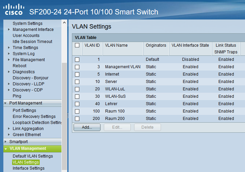245x172 pixels.
Task: Click the 'Internet' name cell
Action: click(112, 74)
